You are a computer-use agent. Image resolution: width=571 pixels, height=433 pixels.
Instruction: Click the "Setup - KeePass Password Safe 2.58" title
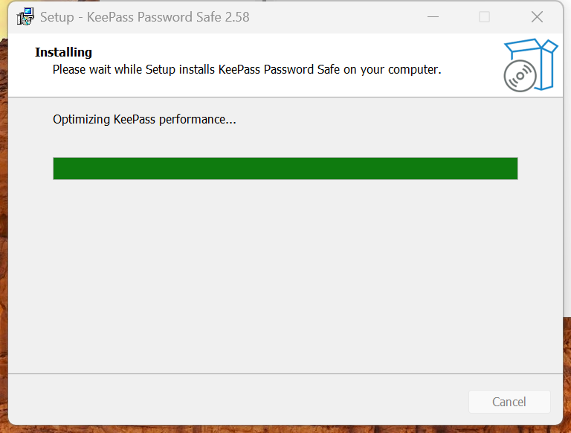(144, 16)
